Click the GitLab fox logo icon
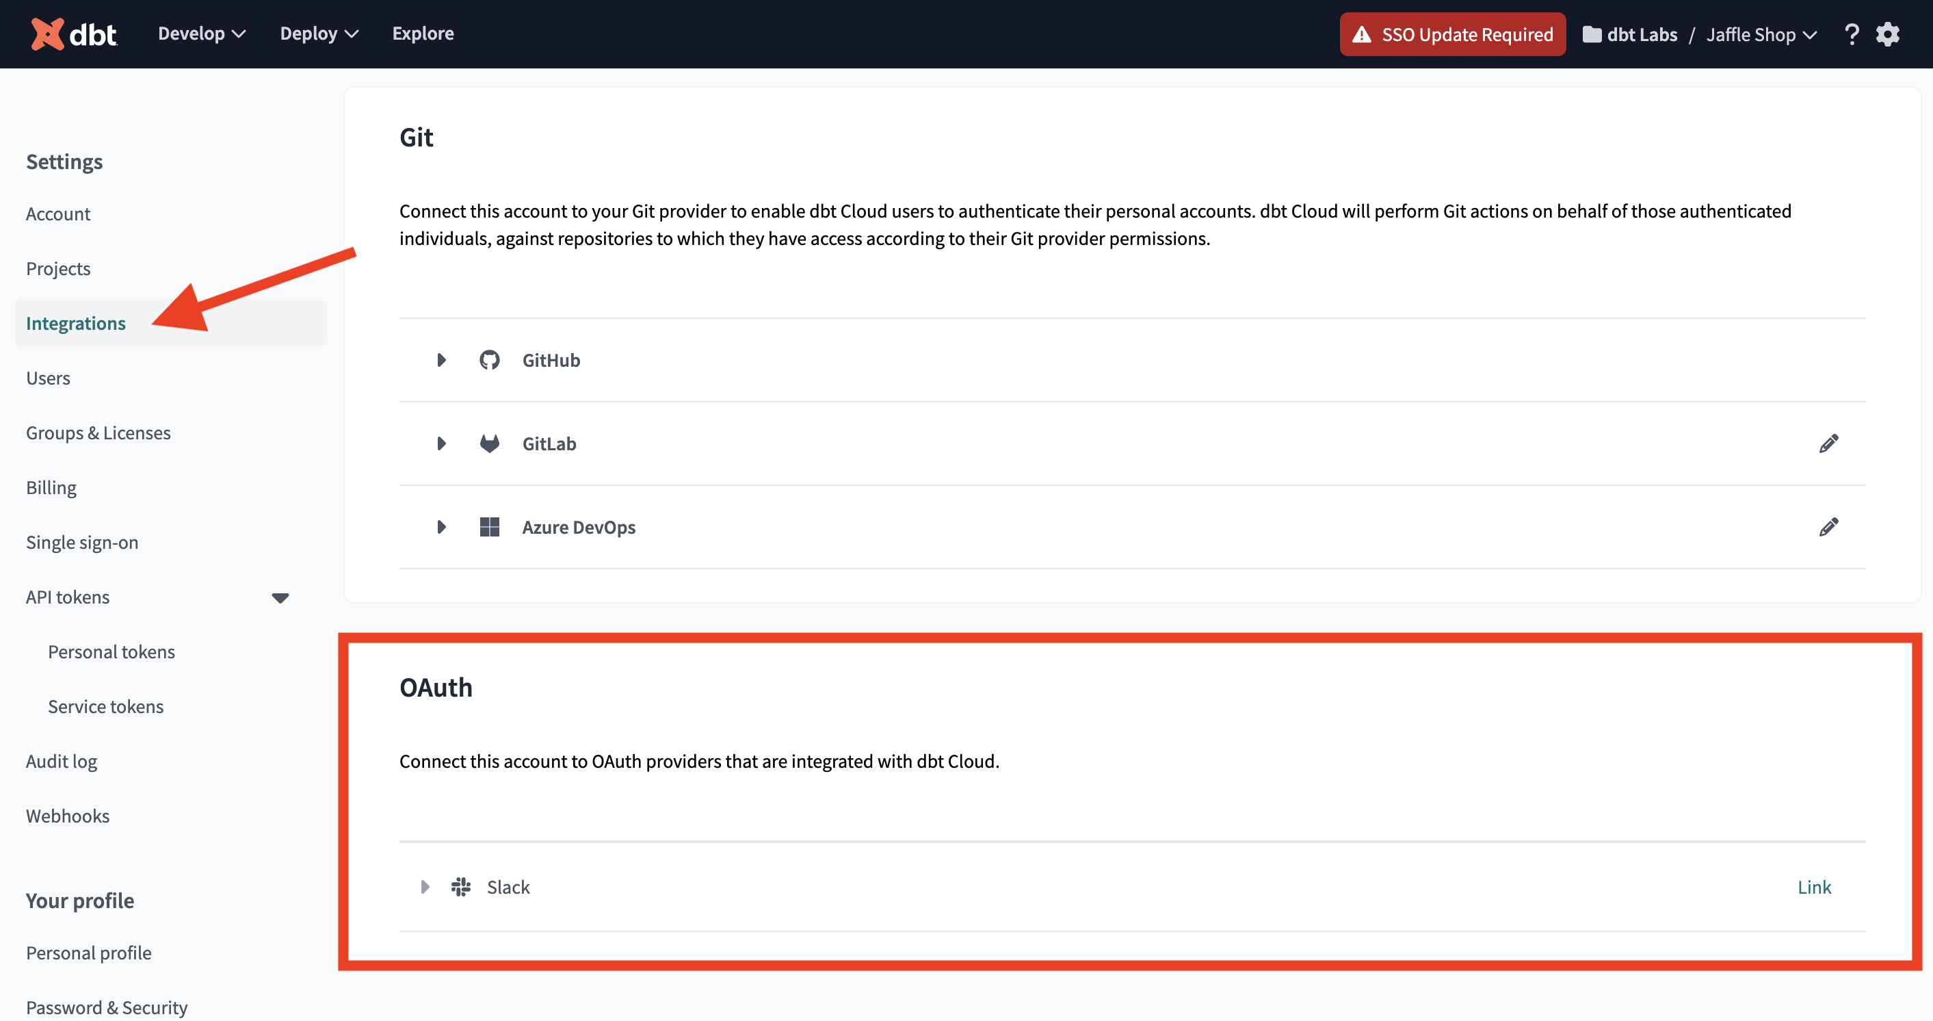Screen dimensions: 1933x1021 (489, 443)
